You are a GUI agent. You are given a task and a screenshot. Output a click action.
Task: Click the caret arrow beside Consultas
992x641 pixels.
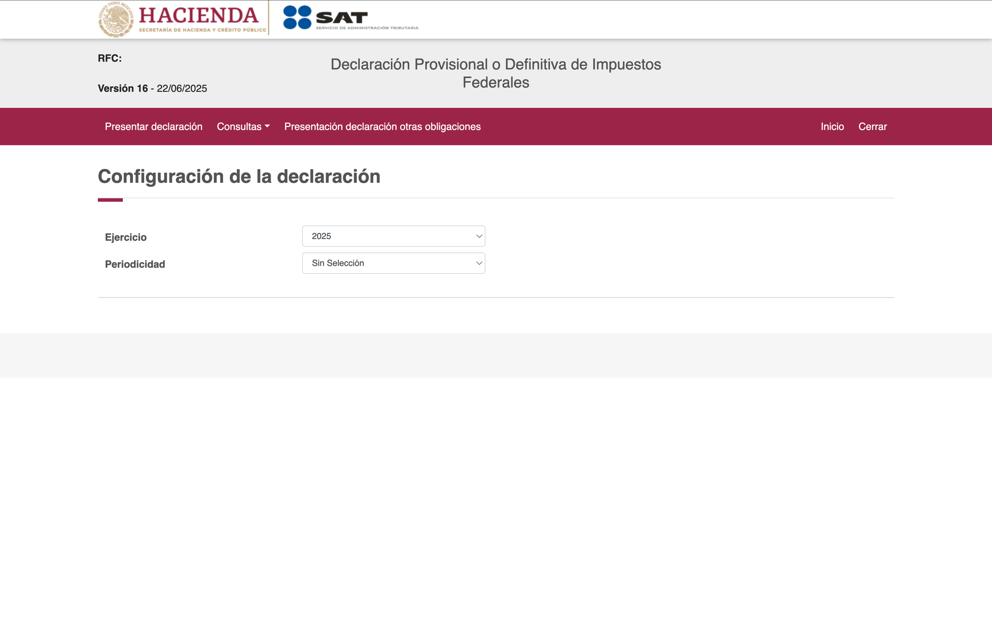click(x=267, y=126)
